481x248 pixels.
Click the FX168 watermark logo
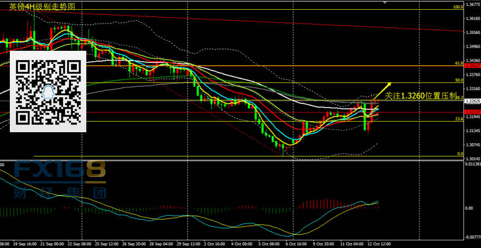[x=60, y=172]
